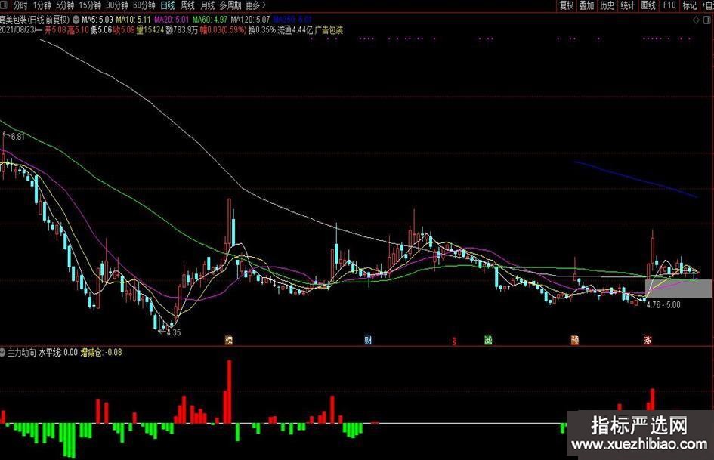Click the 主力动向 indicator name
Image resolution: width=714 pixels, height=460 pixels.
21,352
